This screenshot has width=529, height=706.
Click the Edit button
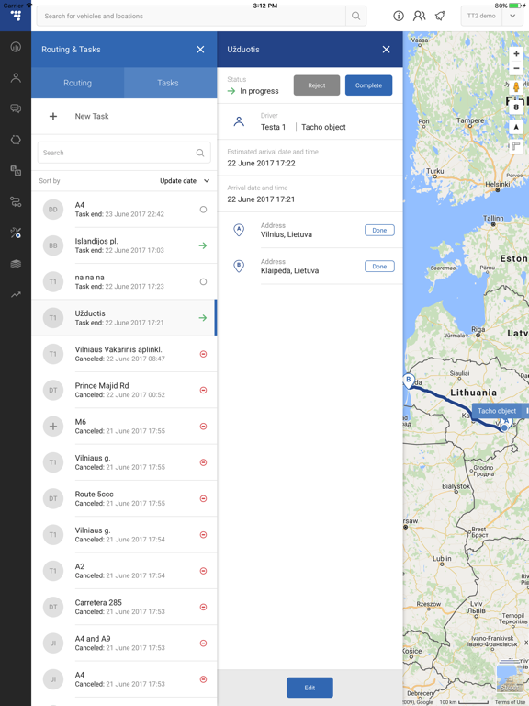[x=310, y=688]
